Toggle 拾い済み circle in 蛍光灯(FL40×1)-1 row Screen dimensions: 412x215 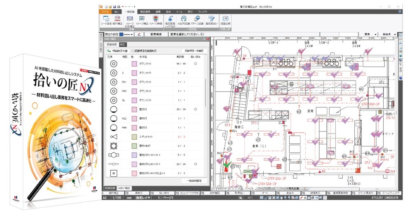[x=195, y=164]
